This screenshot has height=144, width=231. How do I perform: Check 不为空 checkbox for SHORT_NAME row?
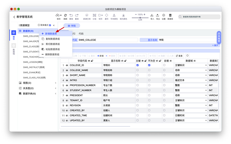pos(149,75)
